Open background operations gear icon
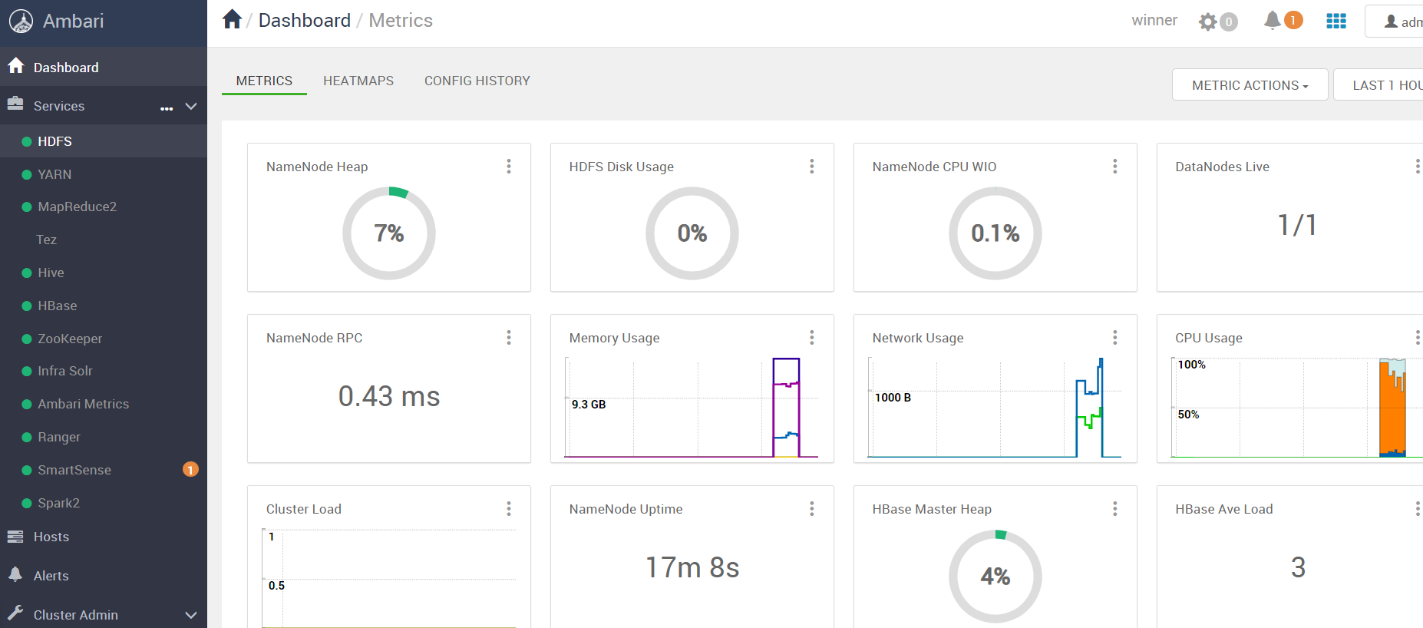 click(x=1208, y=21)
